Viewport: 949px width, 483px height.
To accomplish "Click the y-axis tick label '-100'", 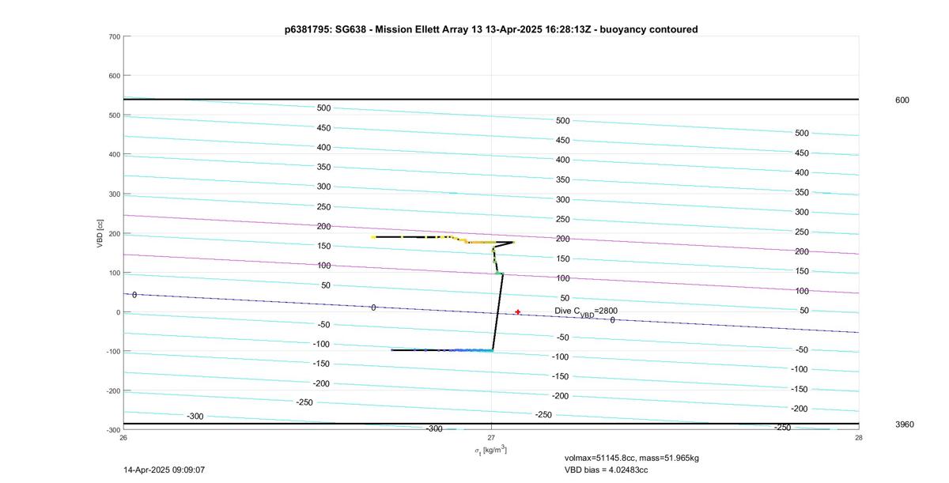I will coord(112,352).
